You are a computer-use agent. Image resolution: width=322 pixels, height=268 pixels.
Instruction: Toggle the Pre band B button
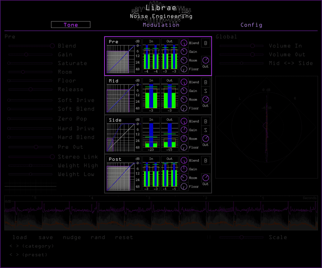tap(206, 43)
